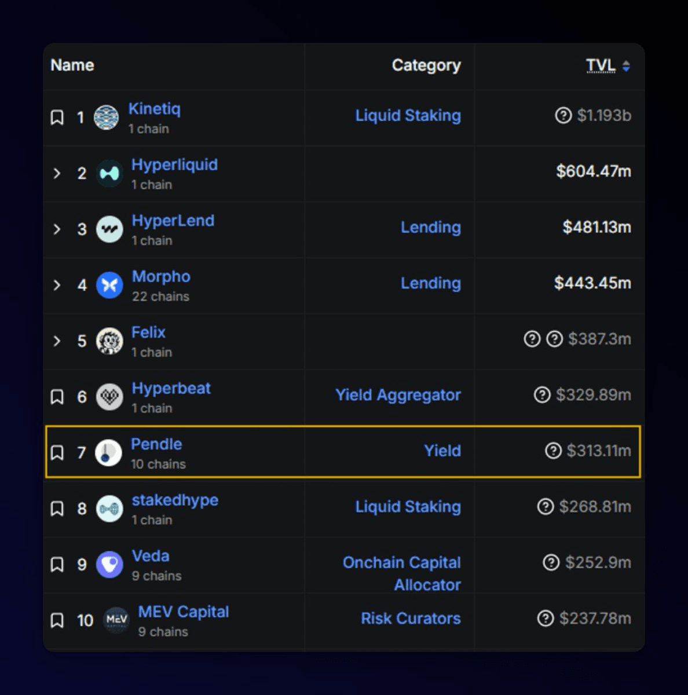The width and height of the screenshot is (688, 695).
Task: Open Yield category in Pendle row
Action: pos(442,451)
